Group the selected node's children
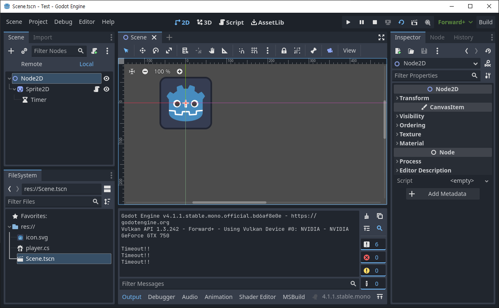 click(x=297, y=51)
